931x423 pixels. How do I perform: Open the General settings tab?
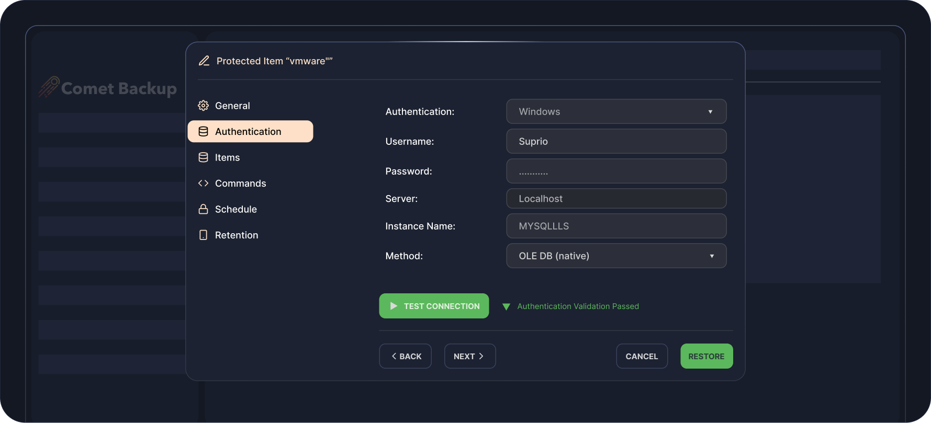click(232, 106)
